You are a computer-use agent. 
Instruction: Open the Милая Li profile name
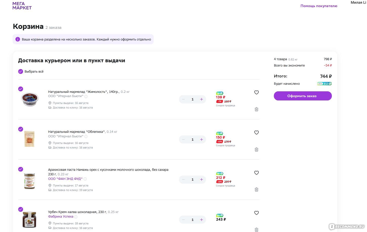click(358, 3)
